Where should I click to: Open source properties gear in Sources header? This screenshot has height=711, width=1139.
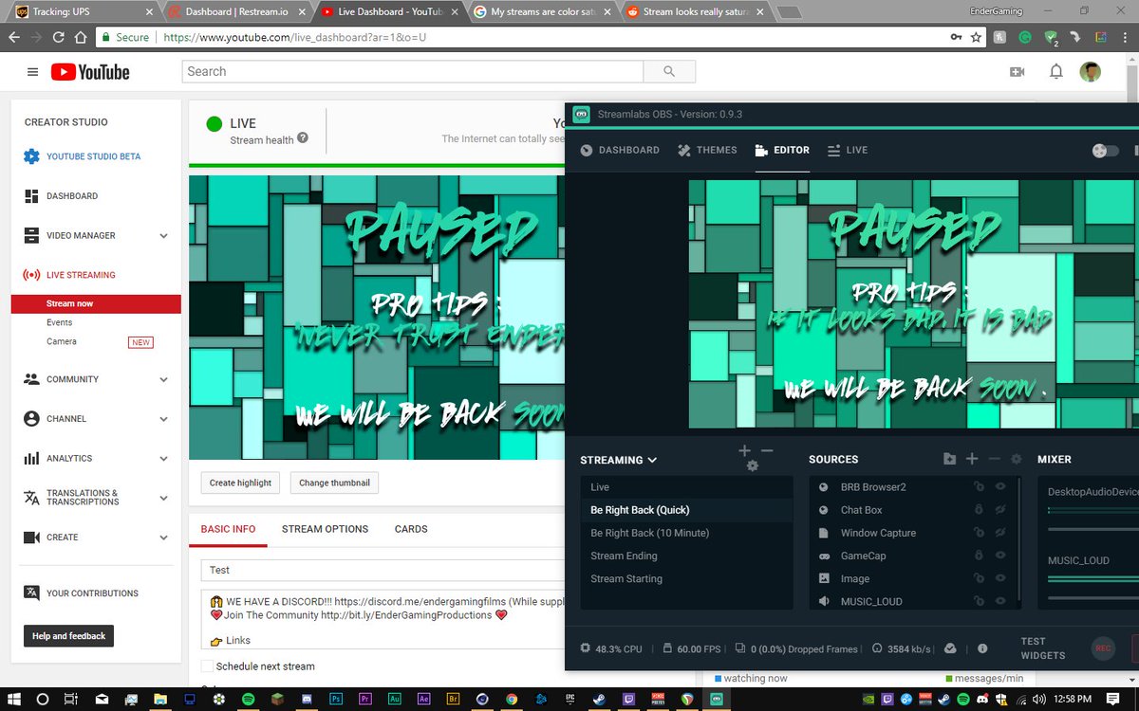(x=1017, y=459)
